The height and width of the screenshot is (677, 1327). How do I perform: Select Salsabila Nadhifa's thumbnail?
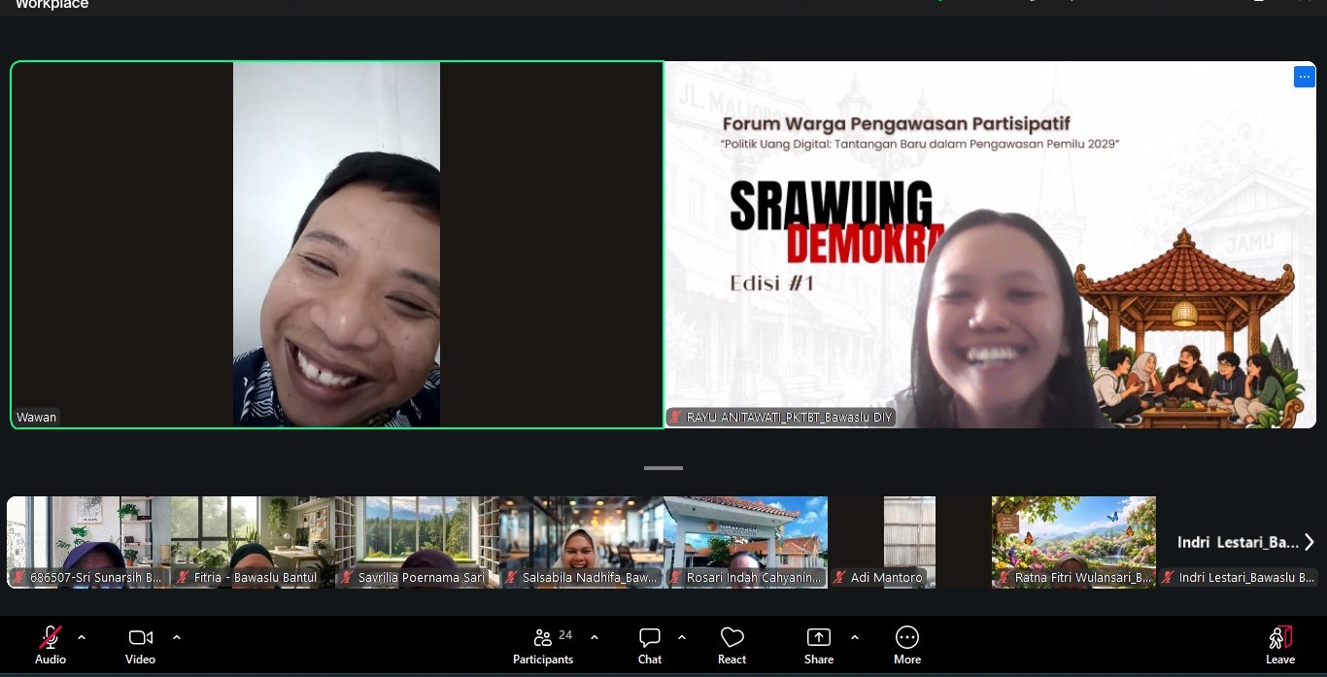click(x=581, y=542)
